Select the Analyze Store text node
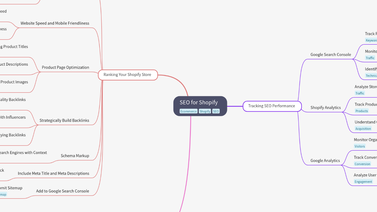 pos(366,87)
